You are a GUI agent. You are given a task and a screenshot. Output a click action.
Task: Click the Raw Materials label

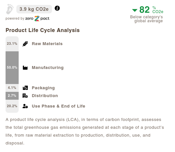(47, 44)
